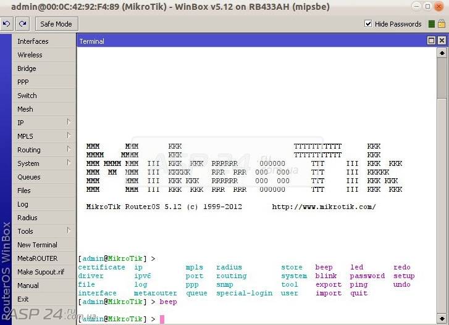Click the 'store' command text

292,267
